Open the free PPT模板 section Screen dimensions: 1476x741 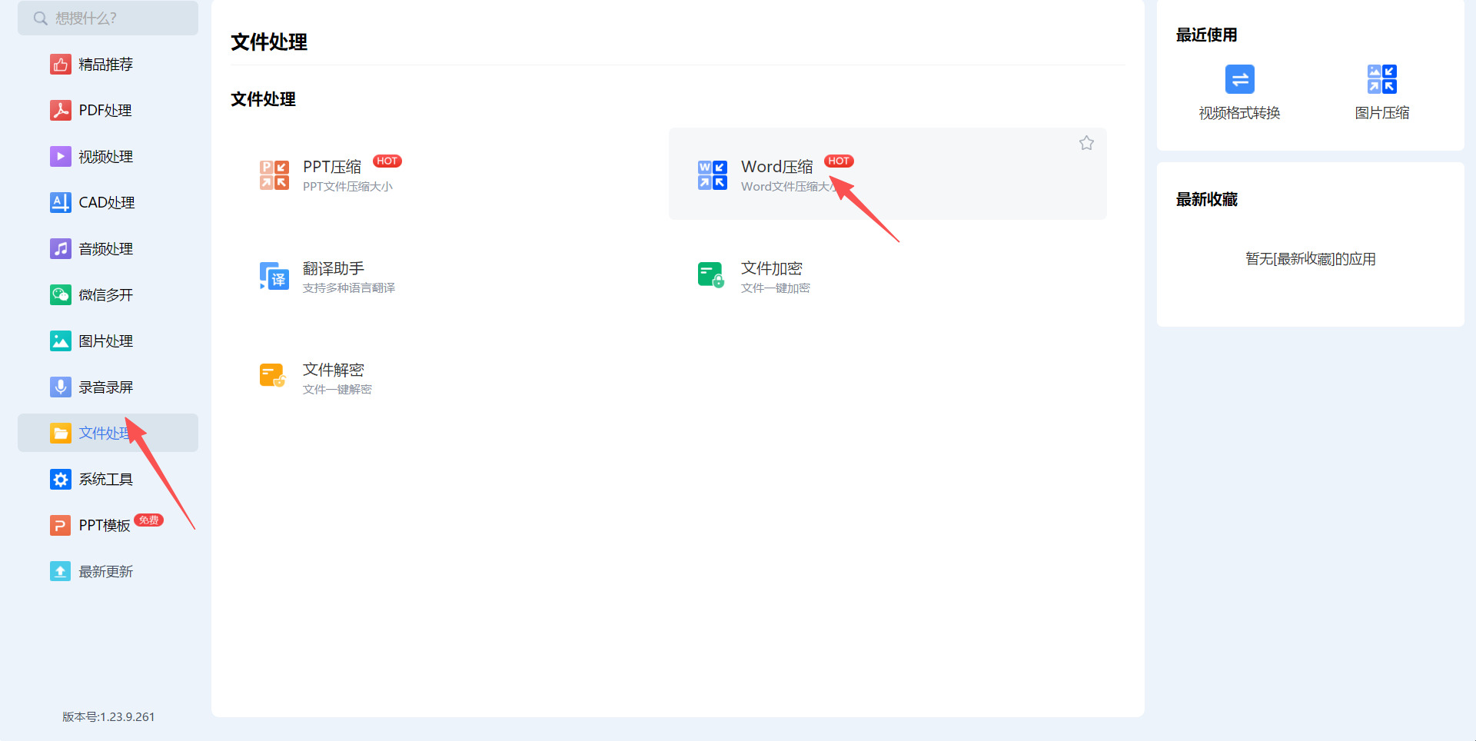click(x=105, y=526)
